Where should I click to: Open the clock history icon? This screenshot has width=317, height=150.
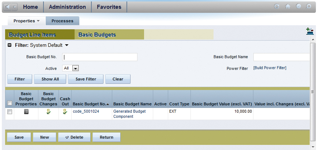(x=298, y=7)
